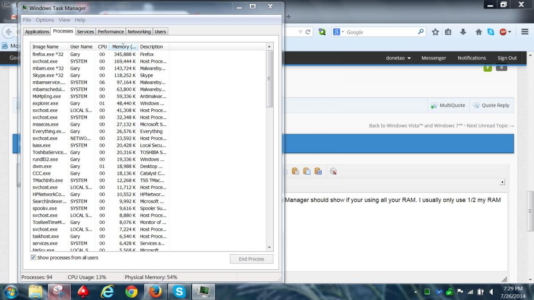Image resolution: width=534 pixels, height=300 pixels.
Task: Select the firefox.exe *32 process row
Action: (100, 54)
